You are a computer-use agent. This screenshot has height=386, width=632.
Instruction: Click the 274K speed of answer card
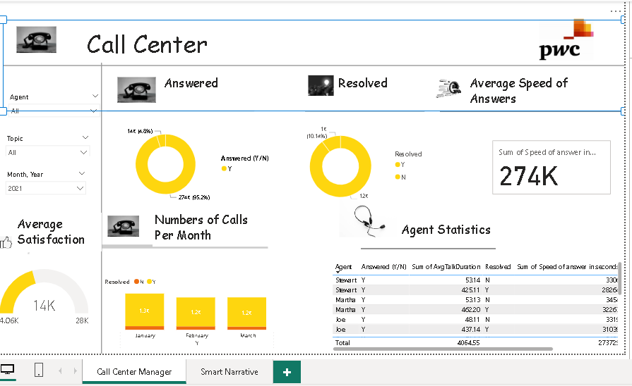tap(551, 167)
